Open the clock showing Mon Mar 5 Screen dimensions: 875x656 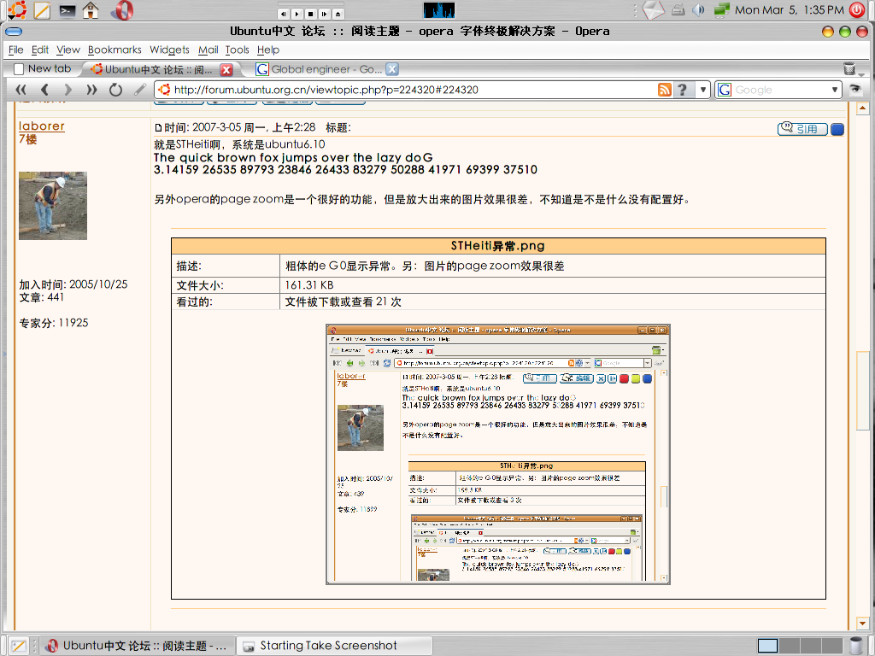789,10
